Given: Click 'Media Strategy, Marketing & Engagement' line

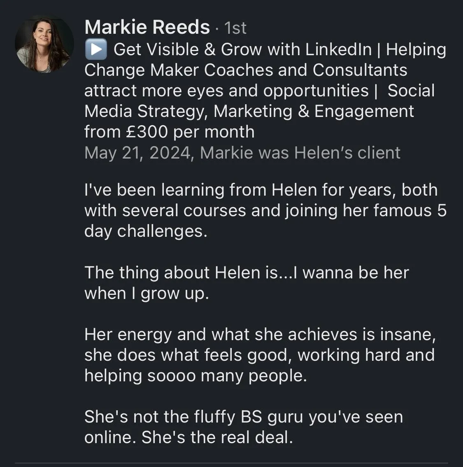Looking at the screenshot, I should click(249, 111).
